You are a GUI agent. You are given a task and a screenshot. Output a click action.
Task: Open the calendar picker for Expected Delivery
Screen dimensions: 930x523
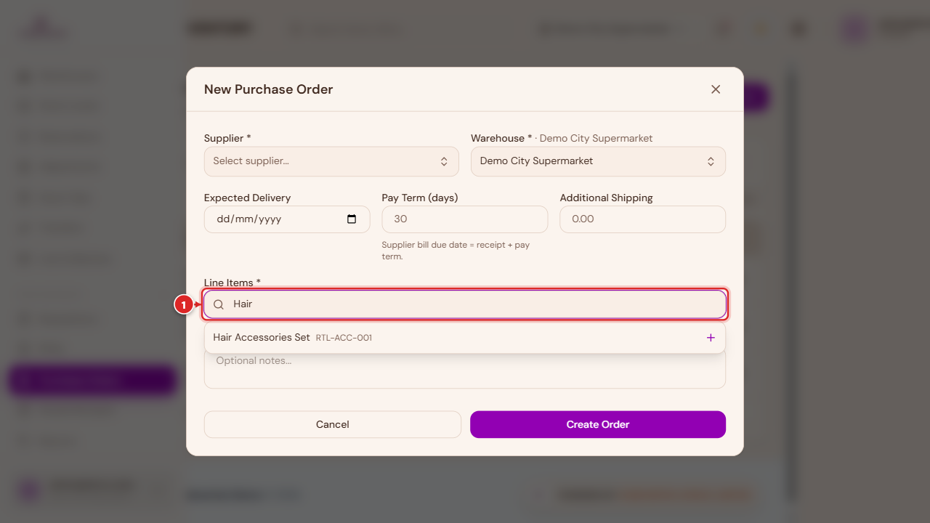tap(352, 219)
